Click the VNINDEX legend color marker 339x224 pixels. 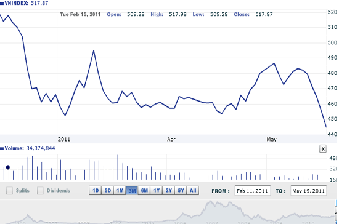tap(2, 4)
